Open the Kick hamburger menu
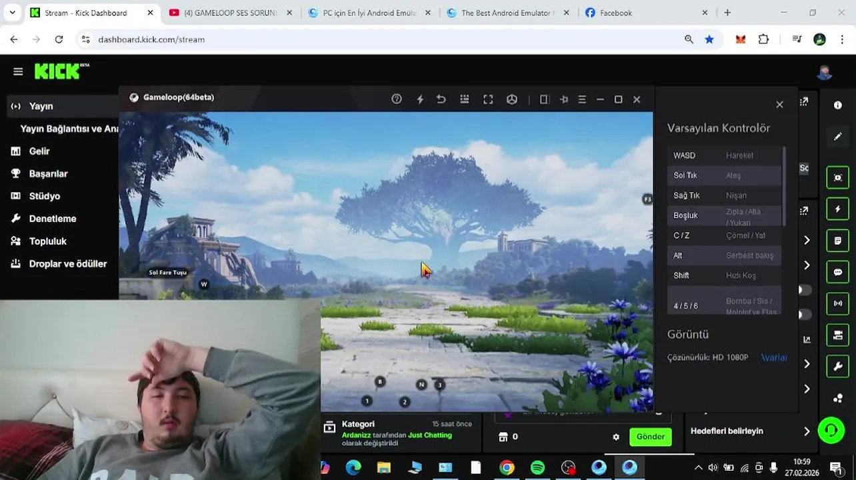The height and width of the screenshot is (480, 856). [18, 71]
